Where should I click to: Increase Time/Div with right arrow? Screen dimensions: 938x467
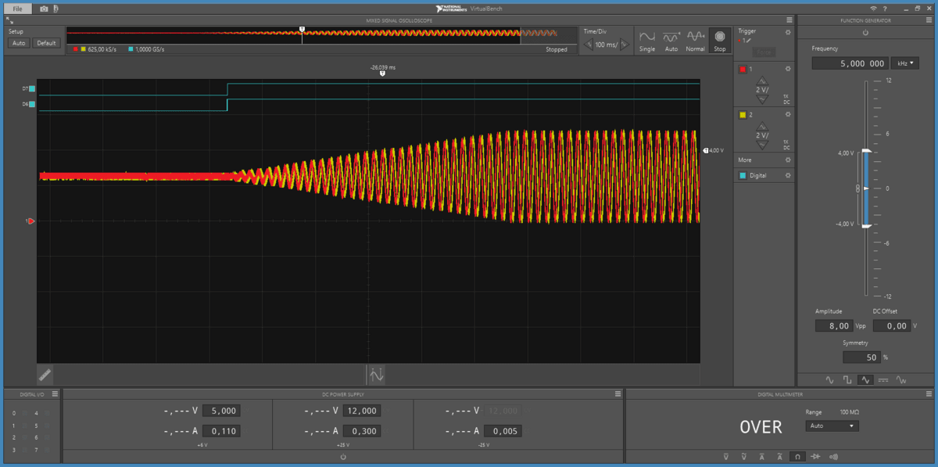click(623, 45)
